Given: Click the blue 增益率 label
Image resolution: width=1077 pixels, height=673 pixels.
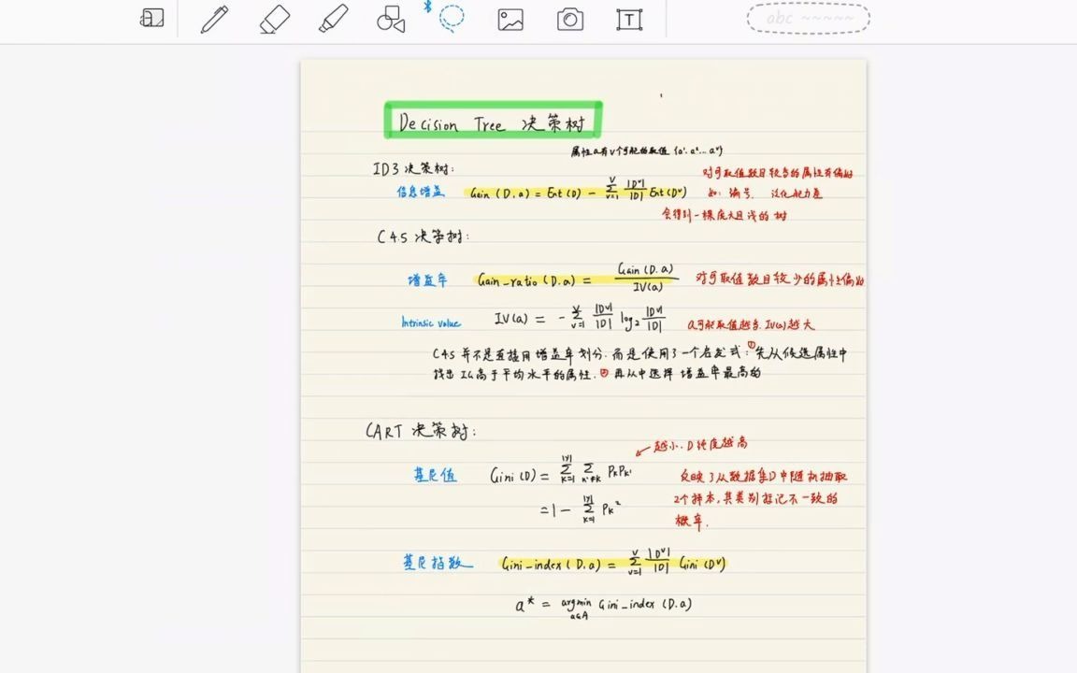Looking at the screenshot, I should (425, 279).
